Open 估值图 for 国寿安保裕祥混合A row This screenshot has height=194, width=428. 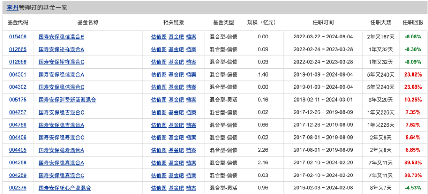click(x=159, y=49)
